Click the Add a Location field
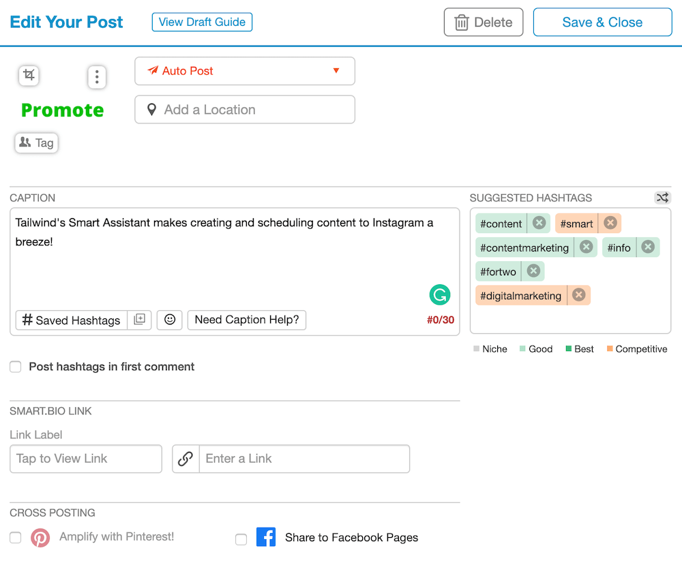Viewport: 682px width, 576px height. point(245,110)
